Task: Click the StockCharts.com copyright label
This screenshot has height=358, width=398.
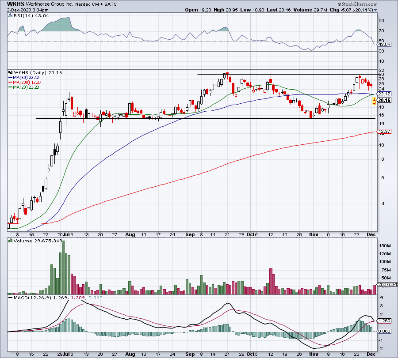Action: pos(357,4)
